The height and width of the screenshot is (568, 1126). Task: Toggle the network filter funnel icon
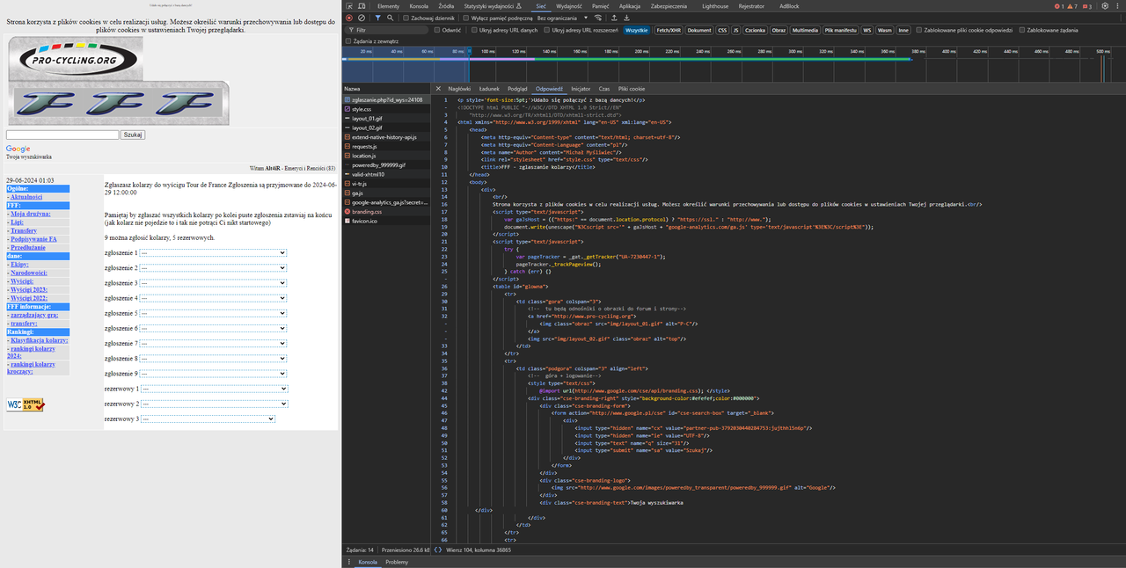378,18
